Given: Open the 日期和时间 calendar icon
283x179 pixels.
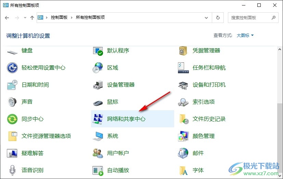Looking at the screenshot, I should point(12,85).
